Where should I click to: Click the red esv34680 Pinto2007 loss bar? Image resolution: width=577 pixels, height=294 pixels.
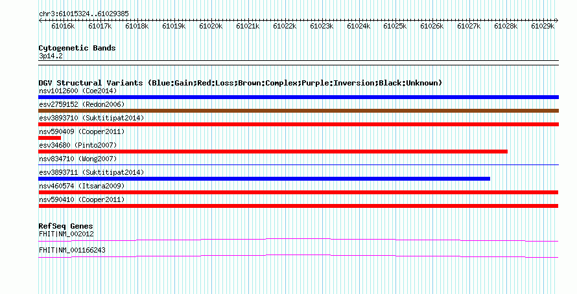pos(273,152)
